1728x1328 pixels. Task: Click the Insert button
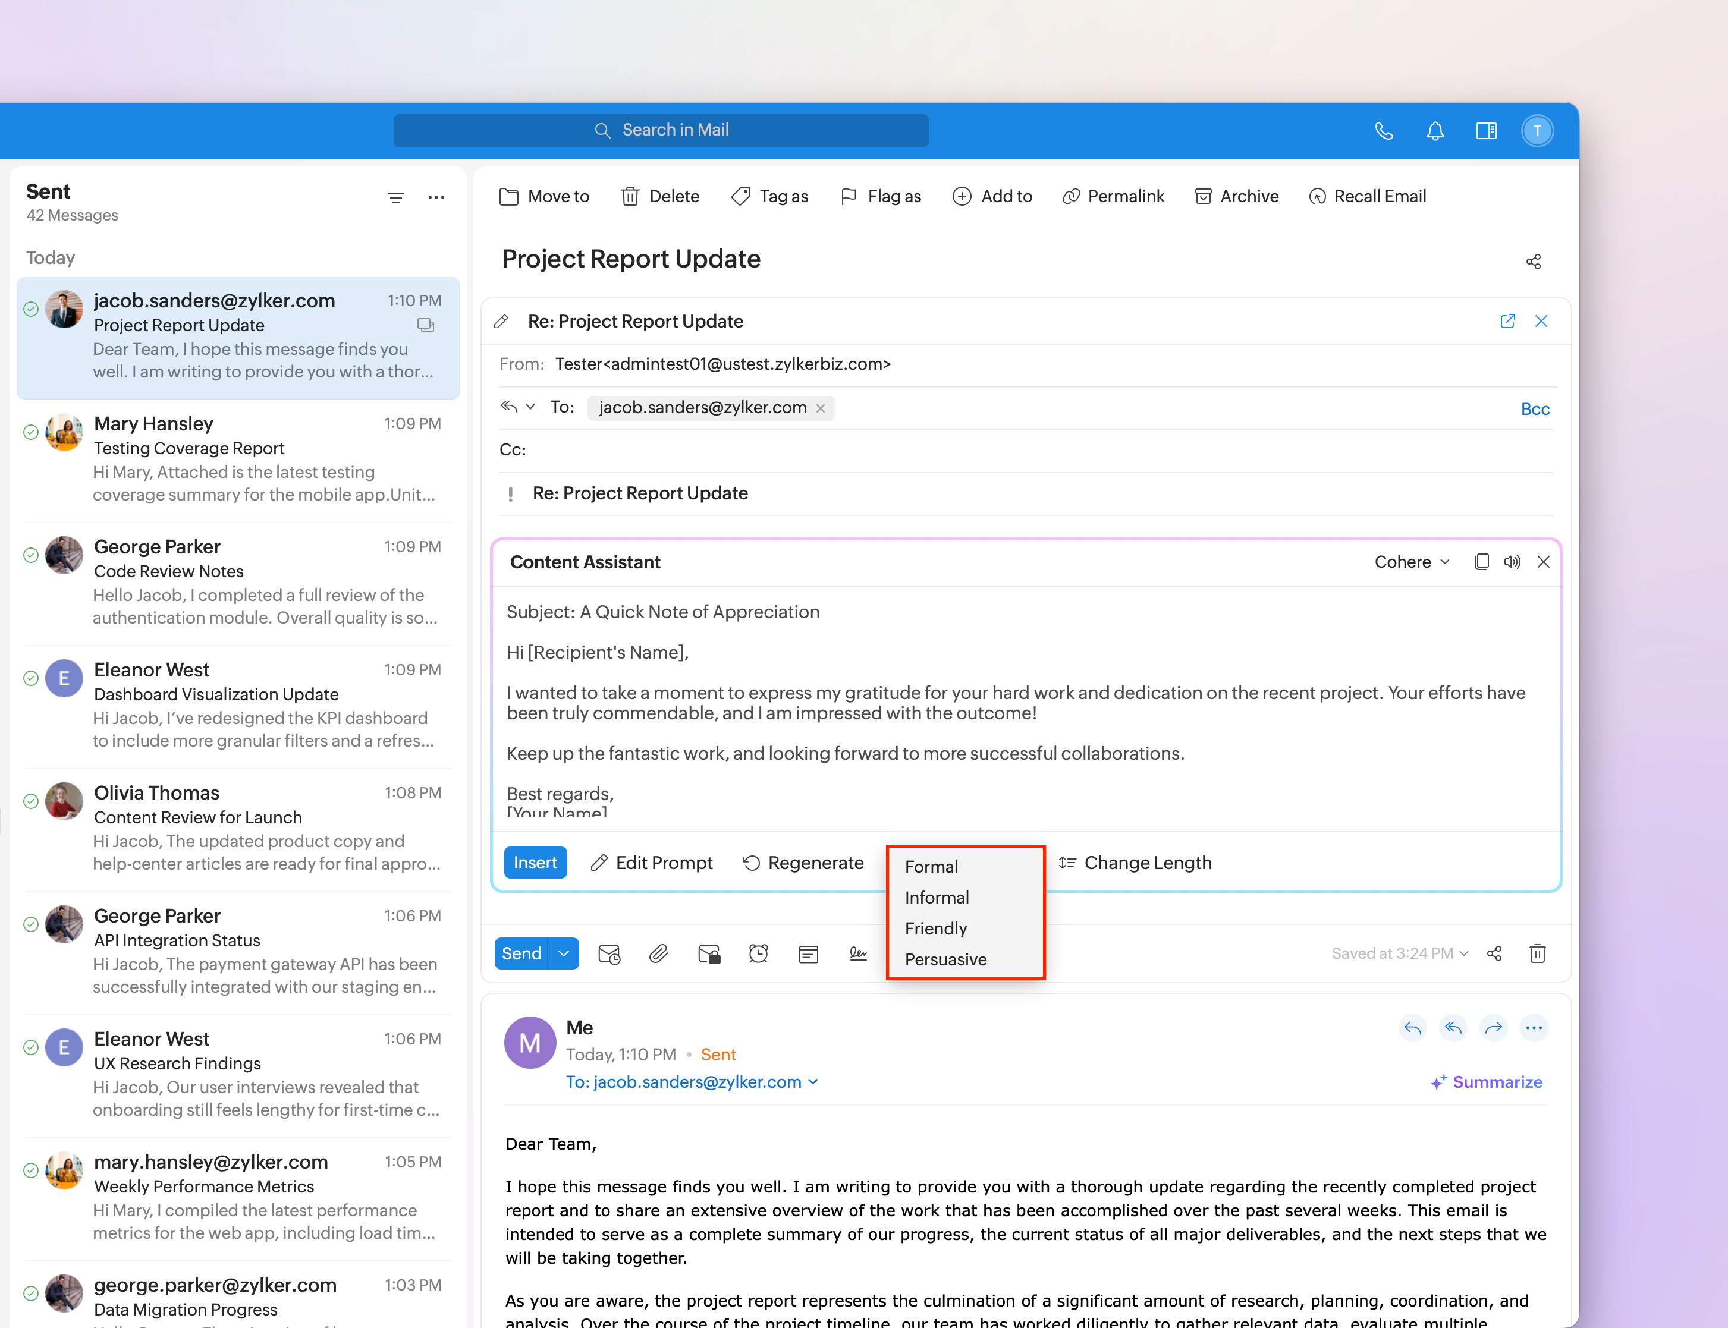(x=535, y=863)
